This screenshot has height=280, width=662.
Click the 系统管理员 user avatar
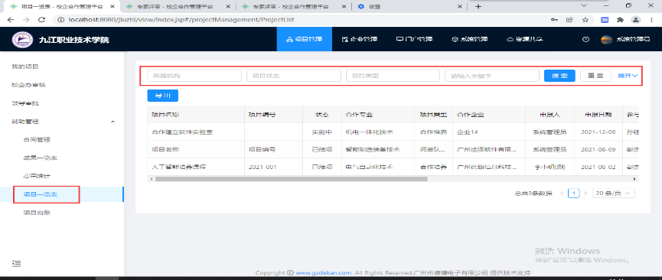(x=607, y=39)
